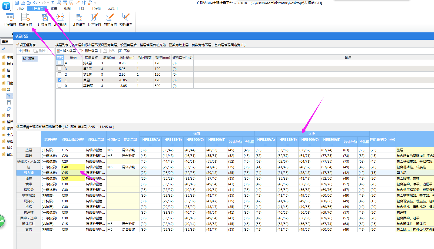
Task: Expand the 常用 folder in left panel
Action: tap(4, 57)
